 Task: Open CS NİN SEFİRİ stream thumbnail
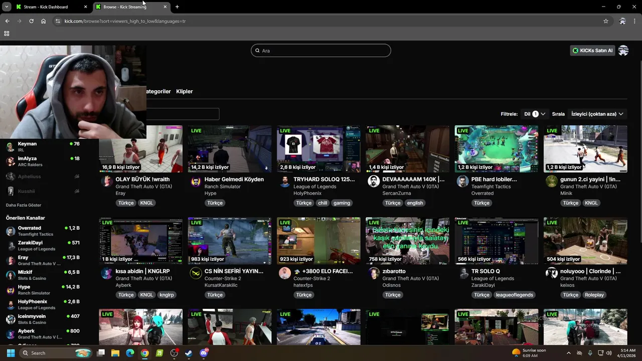pos(230,241)
